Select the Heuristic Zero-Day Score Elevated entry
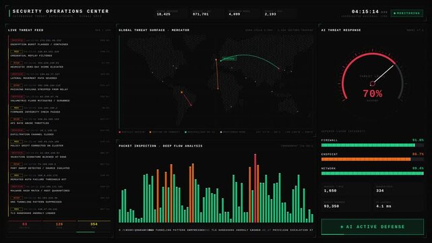This screenshot has height=243, width=432. [x=59, y=65]
